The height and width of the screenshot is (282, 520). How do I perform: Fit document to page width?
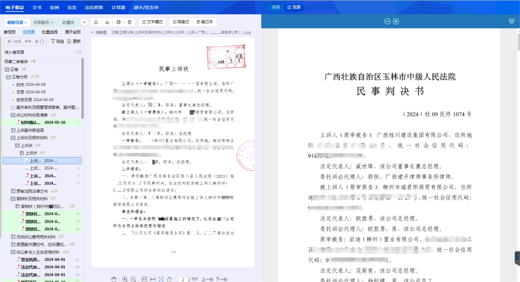(x=153, y=279)
